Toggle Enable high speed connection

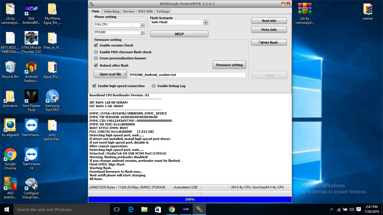point(94,86)
